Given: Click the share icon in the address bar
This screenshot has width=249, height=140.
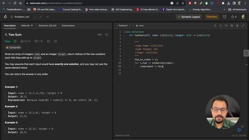Looking at the screenshot, I should [x=177, y=3].
